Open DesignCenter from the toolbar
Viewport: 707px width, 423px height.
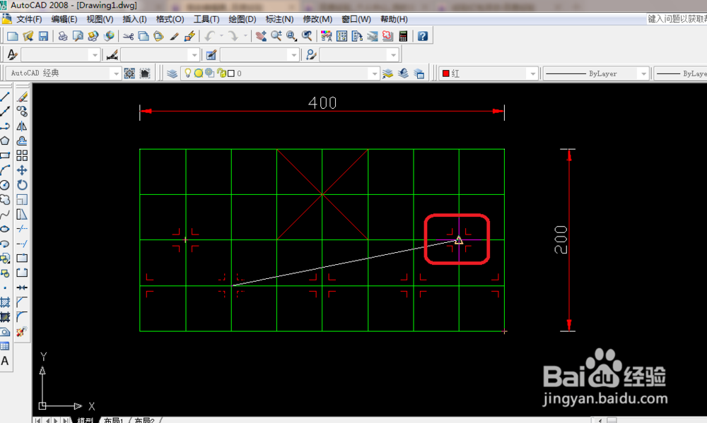click(x=341, y=36)
